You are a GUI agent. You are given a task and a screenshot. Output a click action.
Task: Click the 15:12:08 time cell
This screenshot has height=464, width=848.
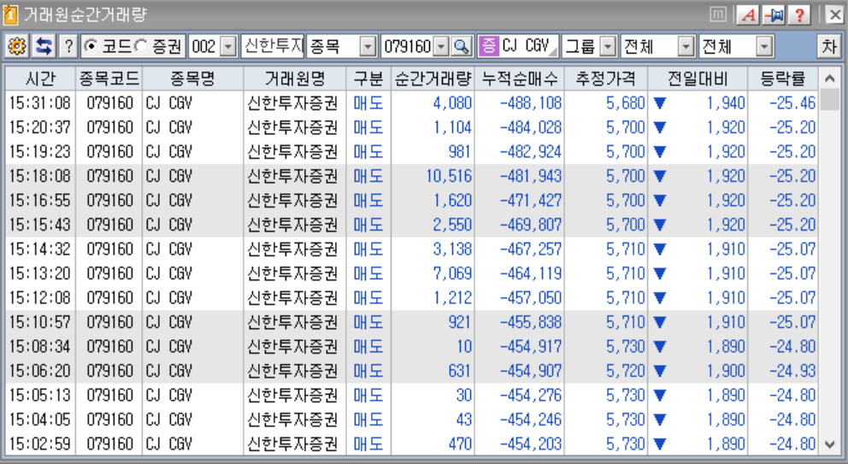[x=40, y=297]
